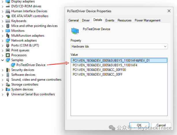177x135 pixels.
Task: Select the Software devices label
Action: 23,75
